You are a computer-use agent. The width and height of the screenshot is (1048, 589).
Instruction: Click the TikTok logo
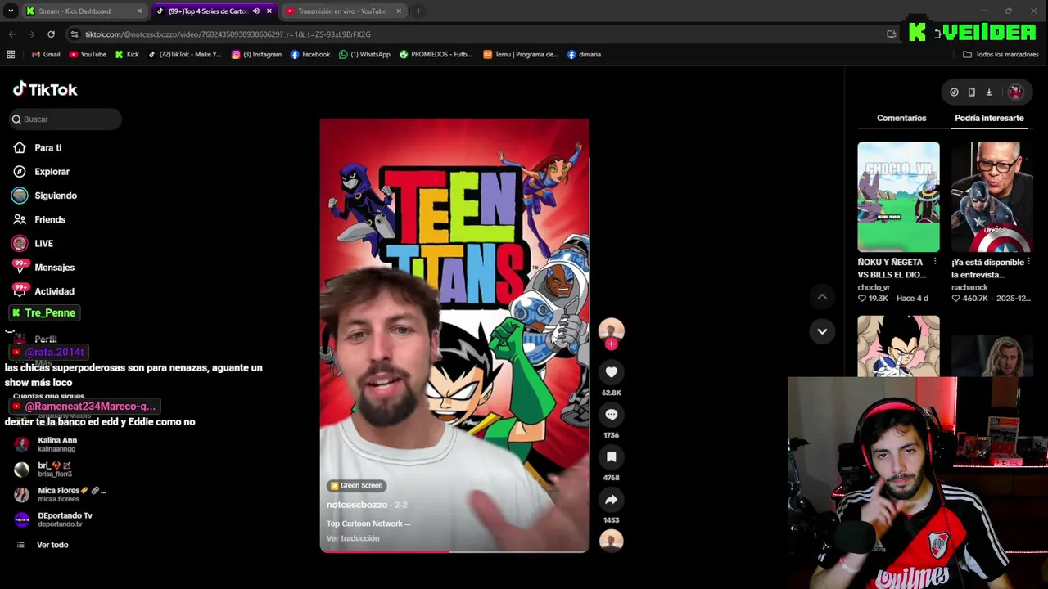45,89
